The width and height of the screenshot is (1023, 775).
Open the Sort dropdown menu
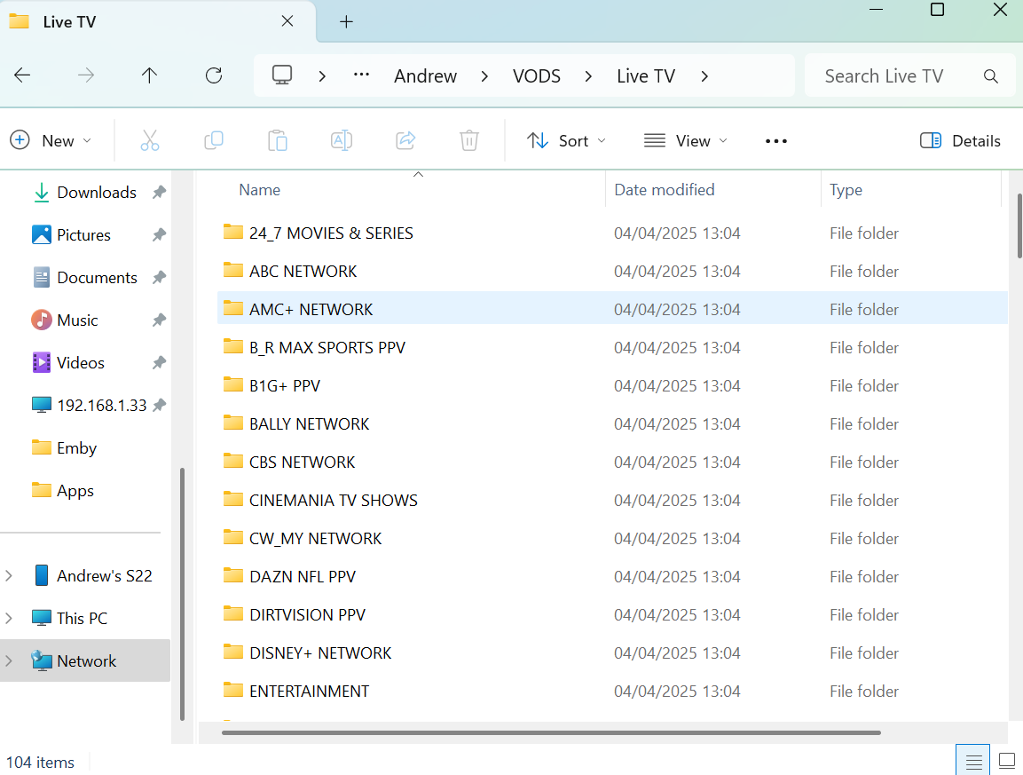(566, 140)
